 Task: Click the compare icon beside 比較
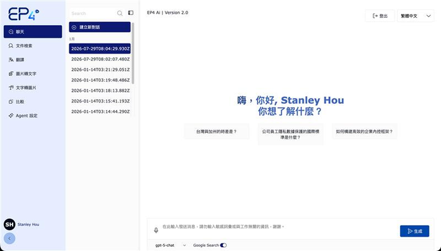(x=11, y=102)
